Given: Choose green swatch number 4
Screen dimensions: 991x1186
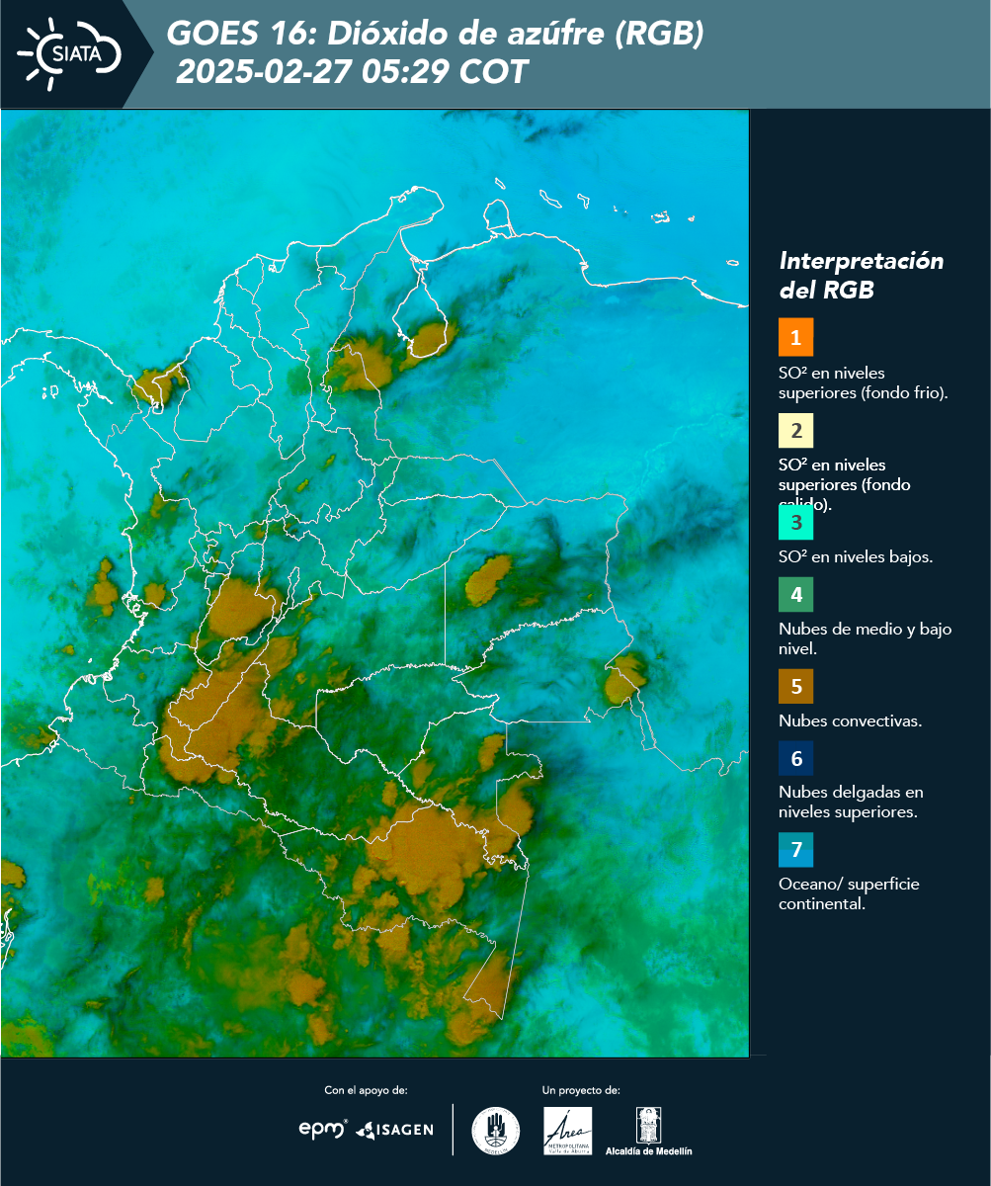Looking at the screenshot, I should (x=795, y=594).
